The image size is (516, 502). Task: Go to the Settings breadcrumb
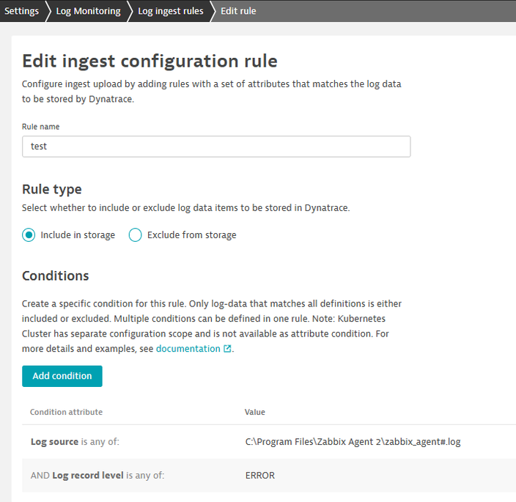tap(21, 11)
